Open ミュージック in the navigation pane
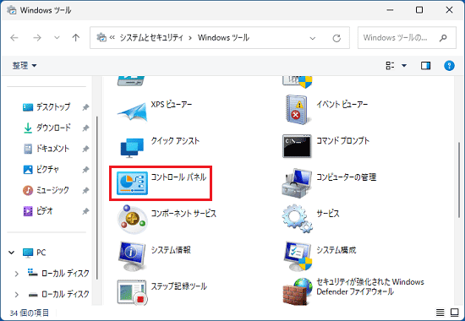The width and height of the screenshot is (465, 321). coord(46,190)
